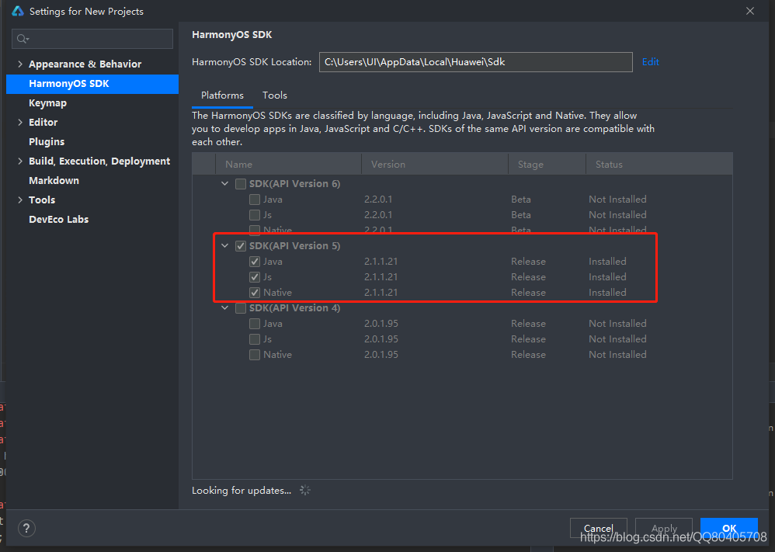
Task: Expand the Tools settings section
Action: pyautogui.click(x=20, y=200)
